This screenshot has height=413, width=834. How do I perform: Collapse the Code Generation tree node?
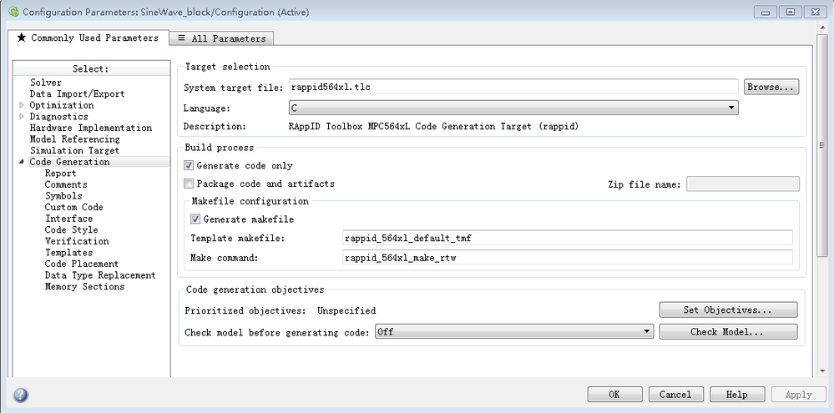(22, 162)
